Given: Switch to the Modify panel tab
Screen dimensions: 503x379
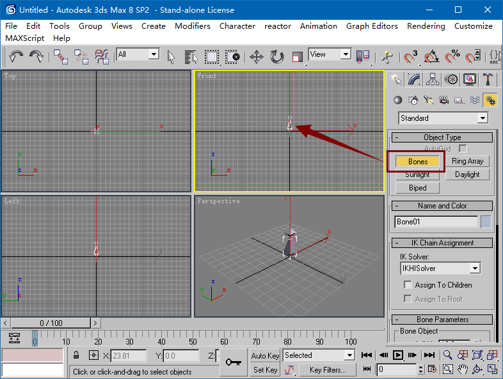Looking at the screenshot, I should point(415,79).
